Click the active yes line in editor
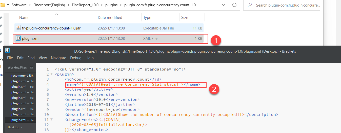341x133 pixels. (x=89, y=89)
